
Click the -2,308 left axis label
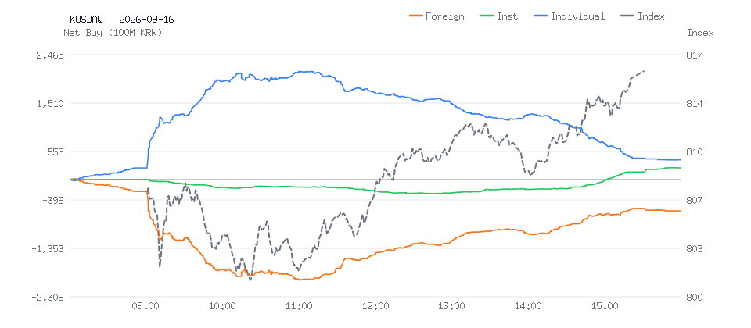pos(47,298)
